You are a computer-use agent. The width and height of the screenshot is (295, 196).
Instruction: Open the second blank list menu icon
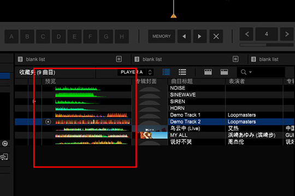click(235, 59)
